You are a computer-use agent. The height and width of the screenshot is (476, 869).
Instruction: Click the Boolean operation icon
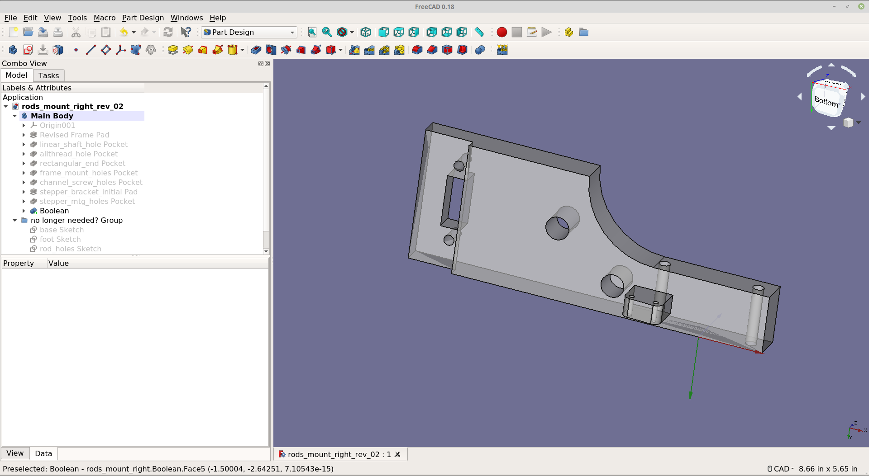(x=480, y=50)
